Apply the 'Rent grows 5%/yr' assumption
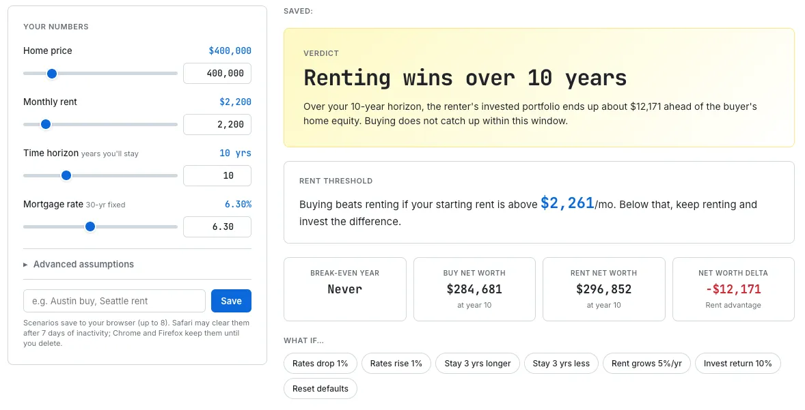 [646, 364]
